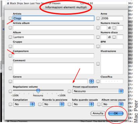139x124 pixels.
Task: Tick the checkbox beside Artista field
Action: tap(10, 18)
